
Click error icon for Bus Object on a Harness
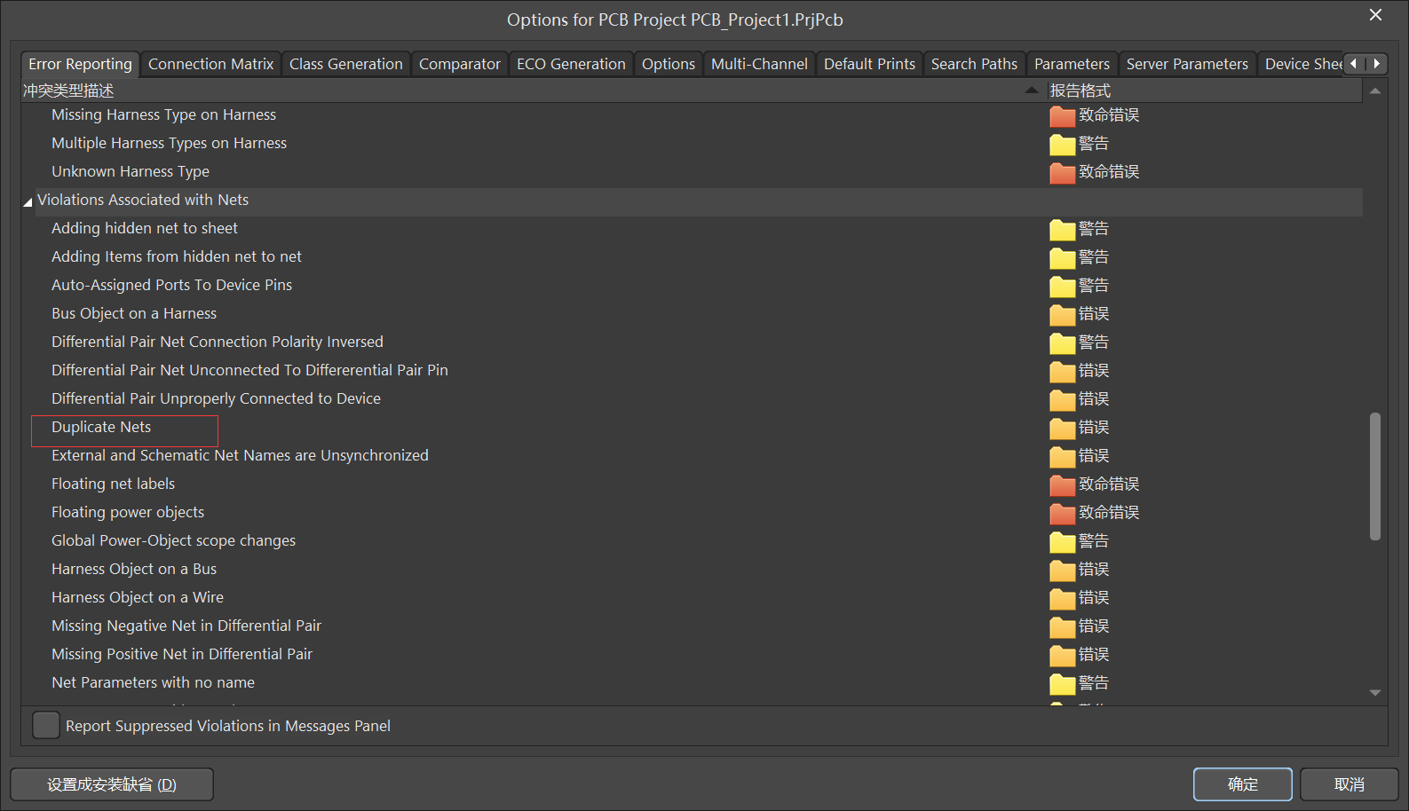click(1062, 314)
